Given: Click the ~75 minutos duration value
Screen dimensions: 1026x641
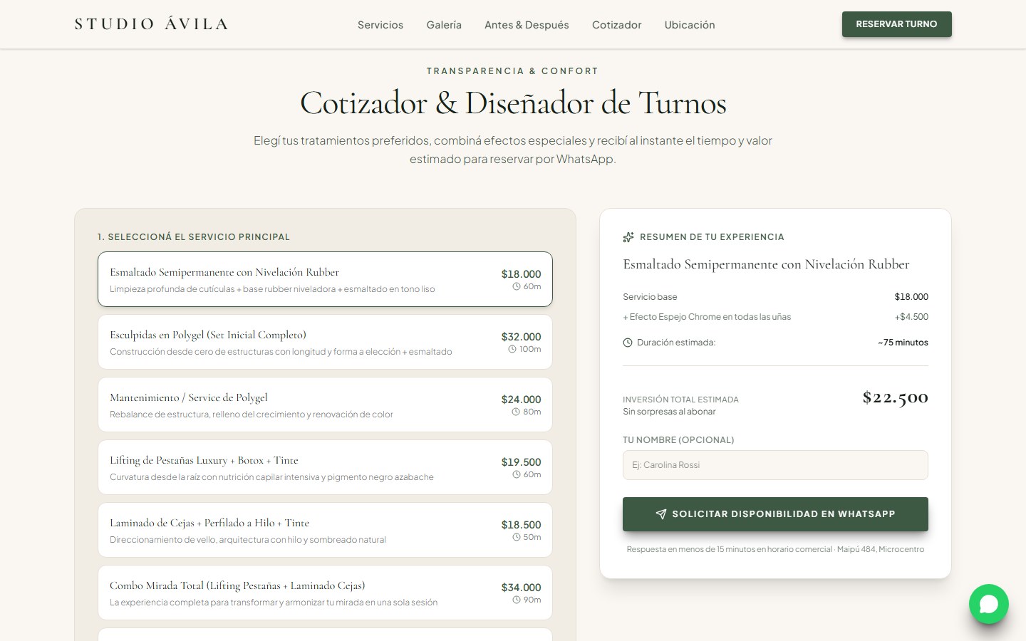Looking at the screenshot, I should pos(903,343).
